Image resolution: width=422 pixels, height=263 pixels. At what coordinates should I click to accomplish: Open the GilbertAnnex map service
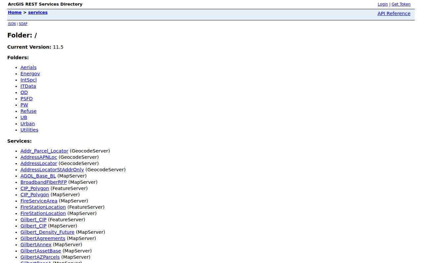[36, 245]
